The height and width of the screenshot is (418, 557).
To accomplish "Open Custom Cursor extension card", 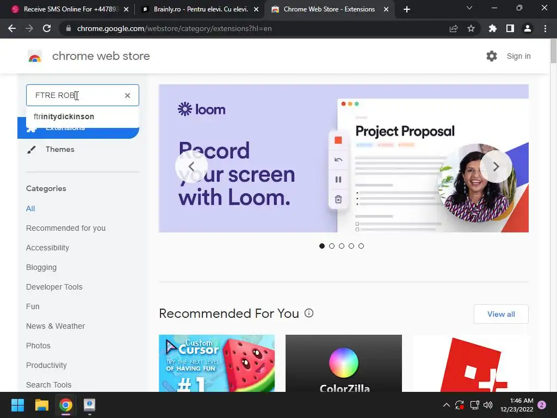I will 216,363.
